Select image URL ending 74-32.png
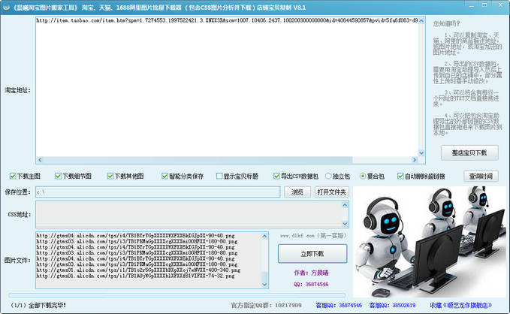This screenshot has width=510, height=314. [x=135, y=276]
